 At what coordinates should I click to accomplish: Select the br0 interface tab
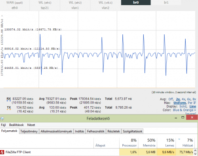pos(136,2)
